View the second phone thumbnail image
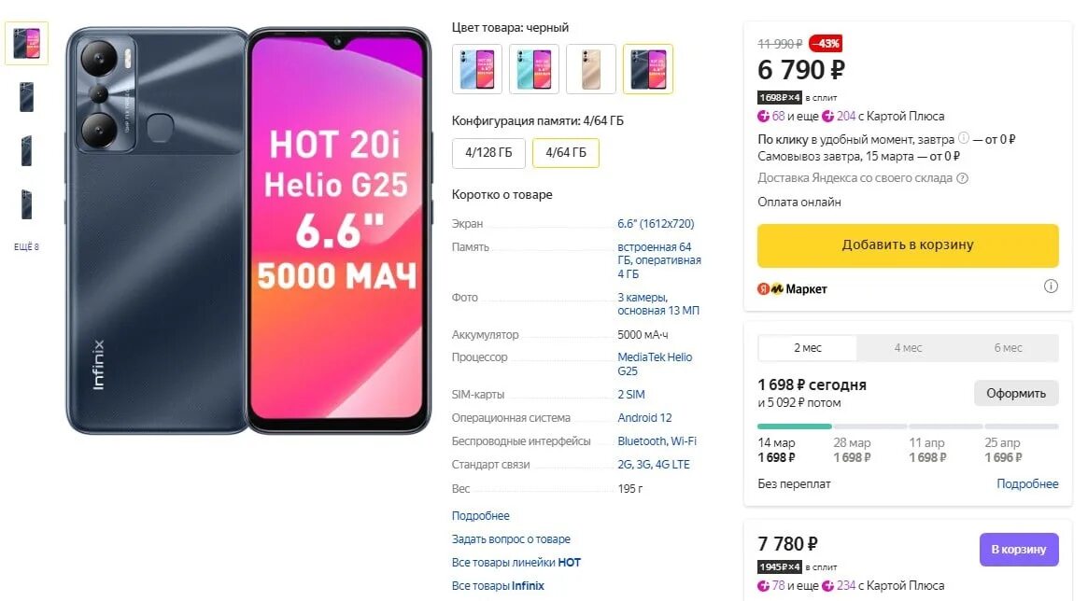Viewport: 1088px width, 601px height. point(26,97)
